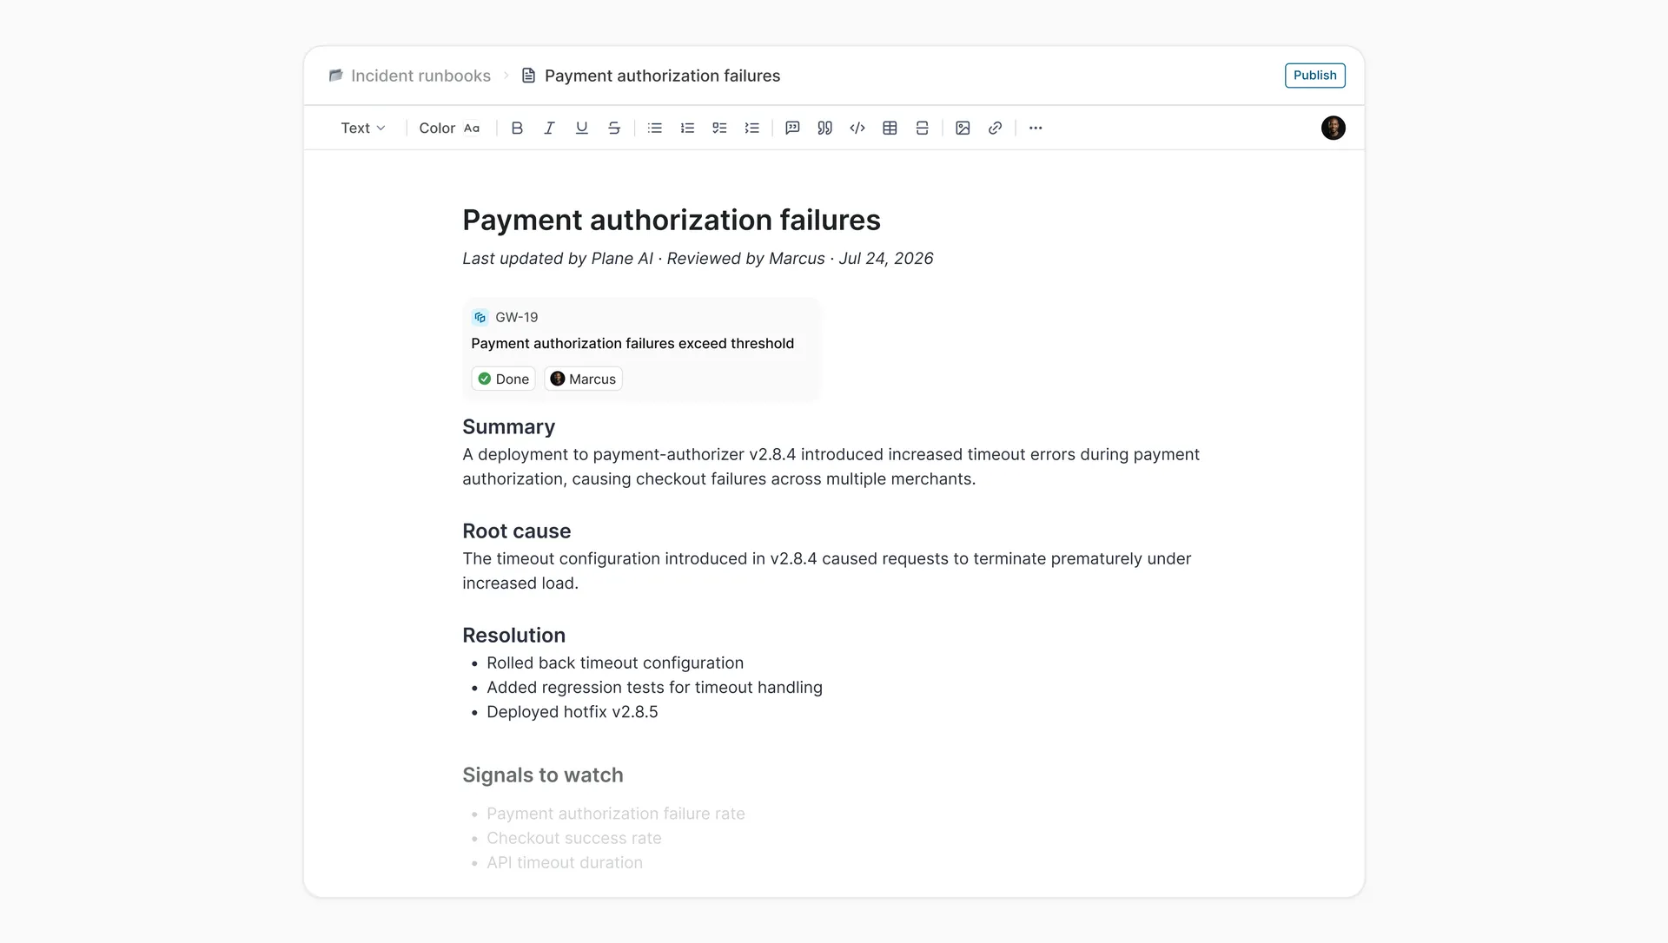This screenshot has width=1668, height=943.
Task: Open the Text style dropdown
Action: (x=363, y=128)
